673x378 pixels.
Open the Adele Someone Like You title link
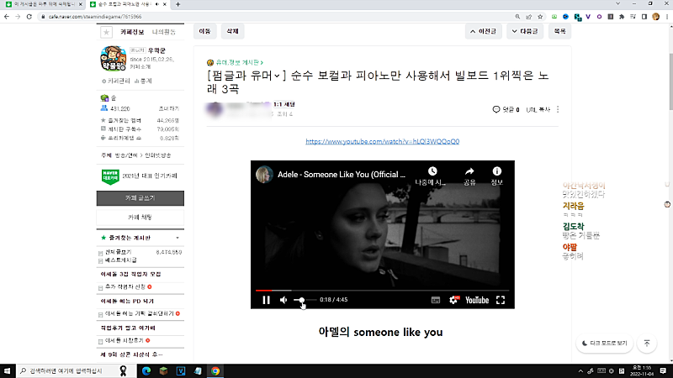coord(342,175)
